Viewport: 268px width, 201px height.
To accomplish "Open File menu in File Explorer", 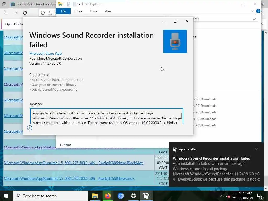I will click(63, 11).
